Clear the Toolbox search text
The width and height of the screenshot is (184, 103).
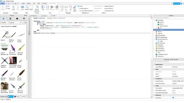[20, 23]
